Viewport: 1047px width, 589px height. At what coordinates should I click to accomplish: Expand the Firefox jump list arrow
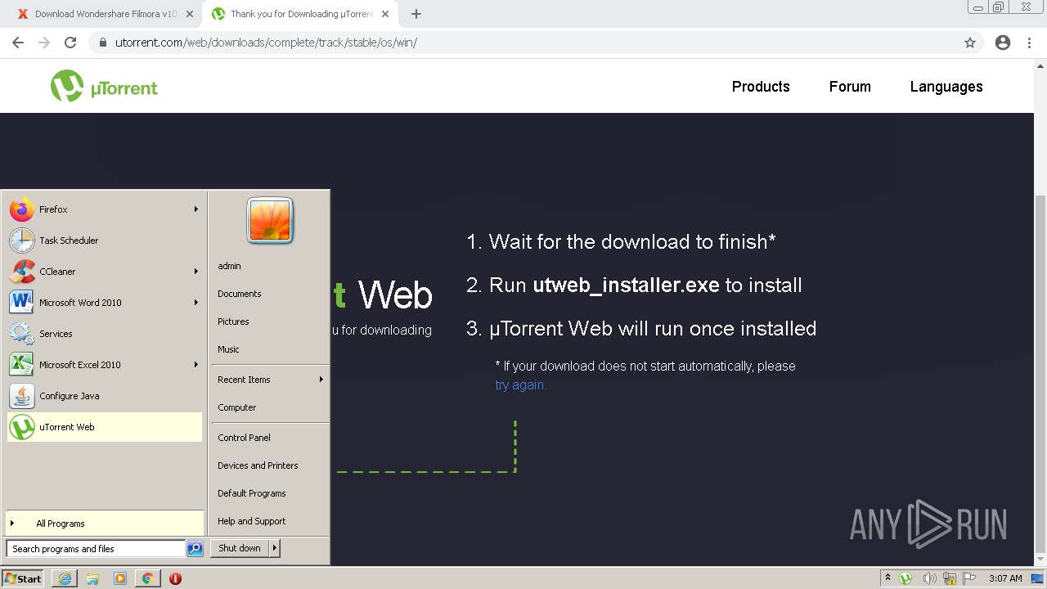195,209
